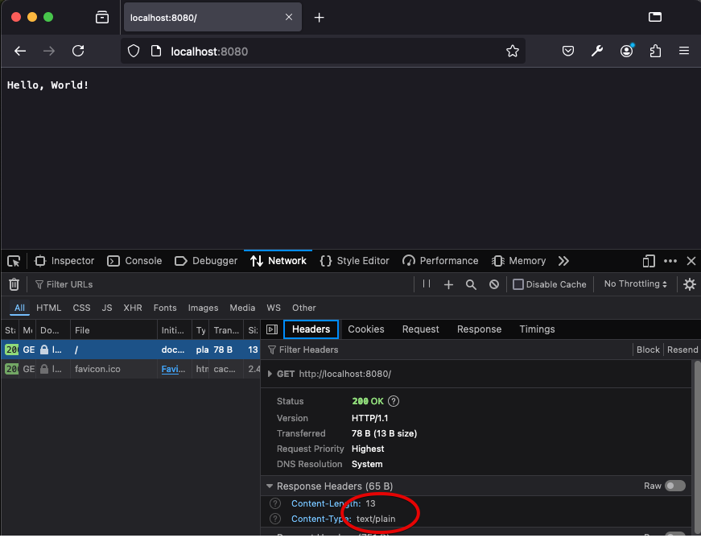Click the search magnifier icon in Network toolbar
This screenshot has width=701, height=538.
point(472,284)
